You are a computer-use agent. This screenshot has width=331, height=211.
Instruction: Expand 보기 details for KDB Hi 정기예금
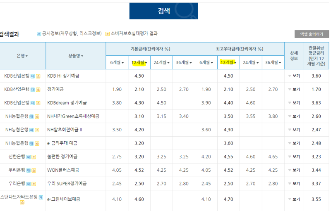pyautogui.click(x=294, y=76)
